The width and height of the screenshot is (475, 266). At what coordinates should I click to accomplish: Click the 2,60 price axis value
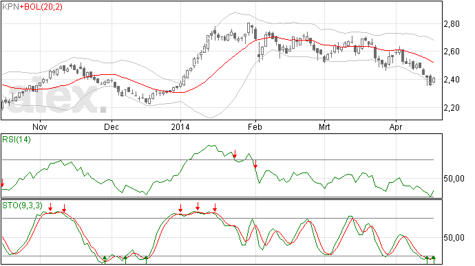tap(452, 52)
